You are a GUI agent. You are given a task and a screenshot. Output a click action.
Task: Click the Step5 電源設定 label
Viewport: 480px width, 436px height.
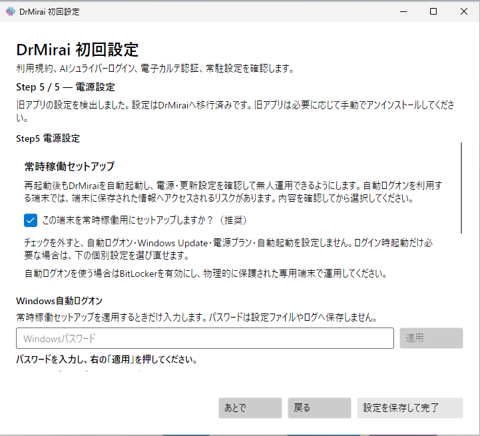pos(48,138)
